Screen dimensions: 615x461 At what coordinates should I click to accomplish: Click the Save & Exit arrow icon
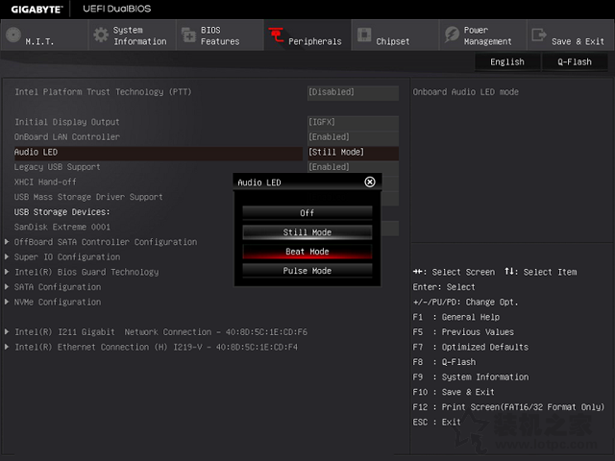539,36
